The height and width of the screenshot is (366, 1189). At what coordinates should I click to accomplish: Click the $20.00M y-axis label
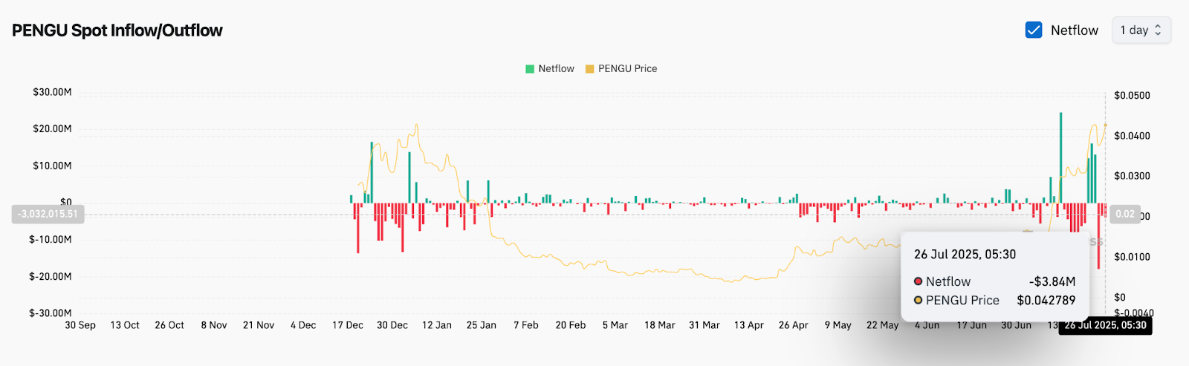click(x=52, y=128)
